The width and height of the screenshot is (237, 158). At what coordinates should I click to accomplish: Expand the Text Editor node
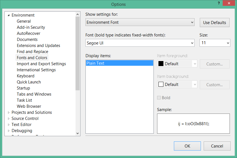pyautogui.click(x=9, y=125)
